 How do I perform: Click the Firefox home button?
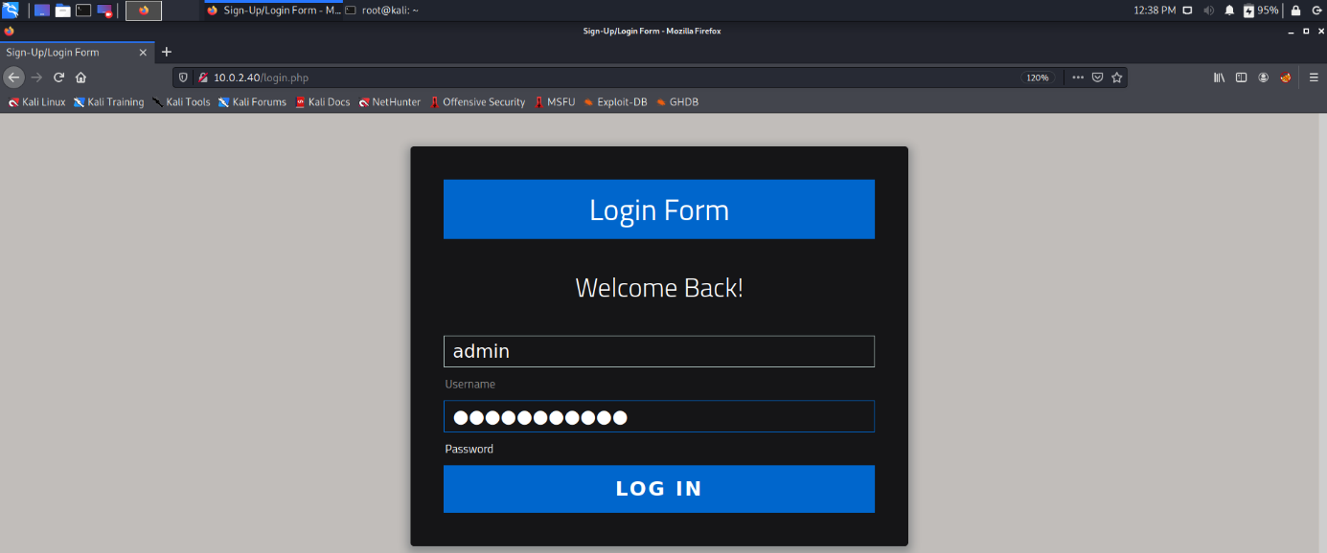tap(81, 77)
